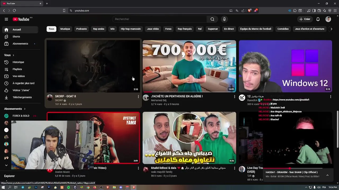Open the Abonnements sidebar entry
This screenshot has width=339, height=190.
(20, 44)
